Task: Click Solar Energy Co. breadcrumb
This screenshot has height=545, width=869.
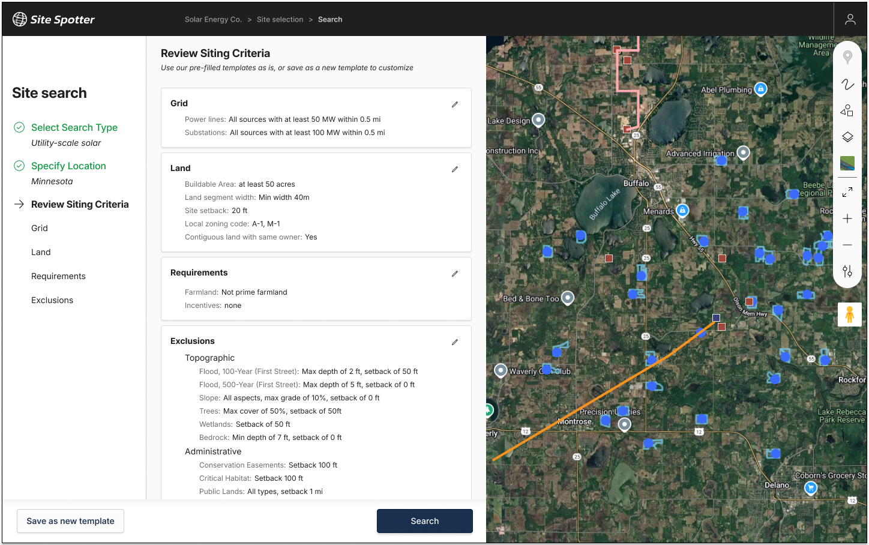Action: point(213,19)
